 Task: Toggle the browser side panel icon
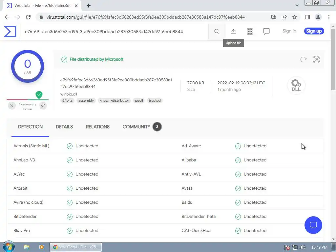pyautogui.click(x=308, y=17)
